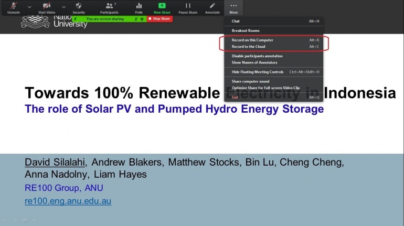Toggle Optimize Share for Full-screen Video Clip

tap(265, 88)
